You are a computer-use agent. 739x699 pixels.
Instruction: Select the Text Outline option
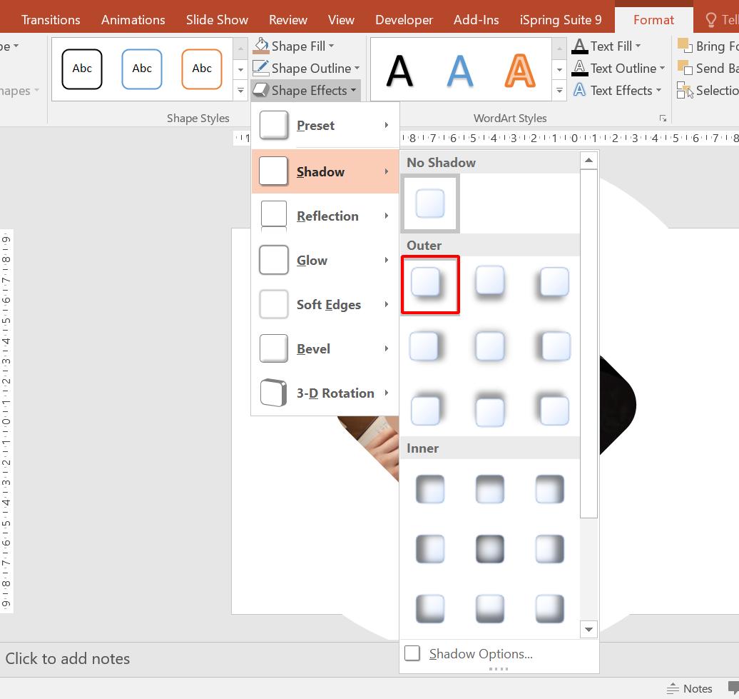[x=615, y=68]
